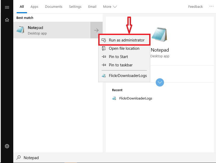Click the large Notepad icon in preview pane
The width and height of the screenshot is (216, 163).
point(159,34)
